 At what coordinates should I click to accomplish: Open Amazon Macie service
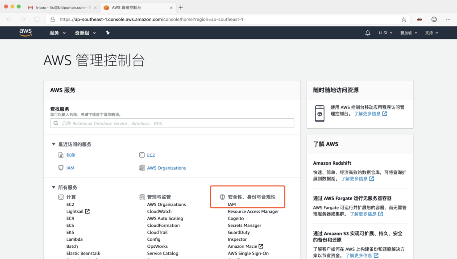pyautogui.click(x=242, y=246)
